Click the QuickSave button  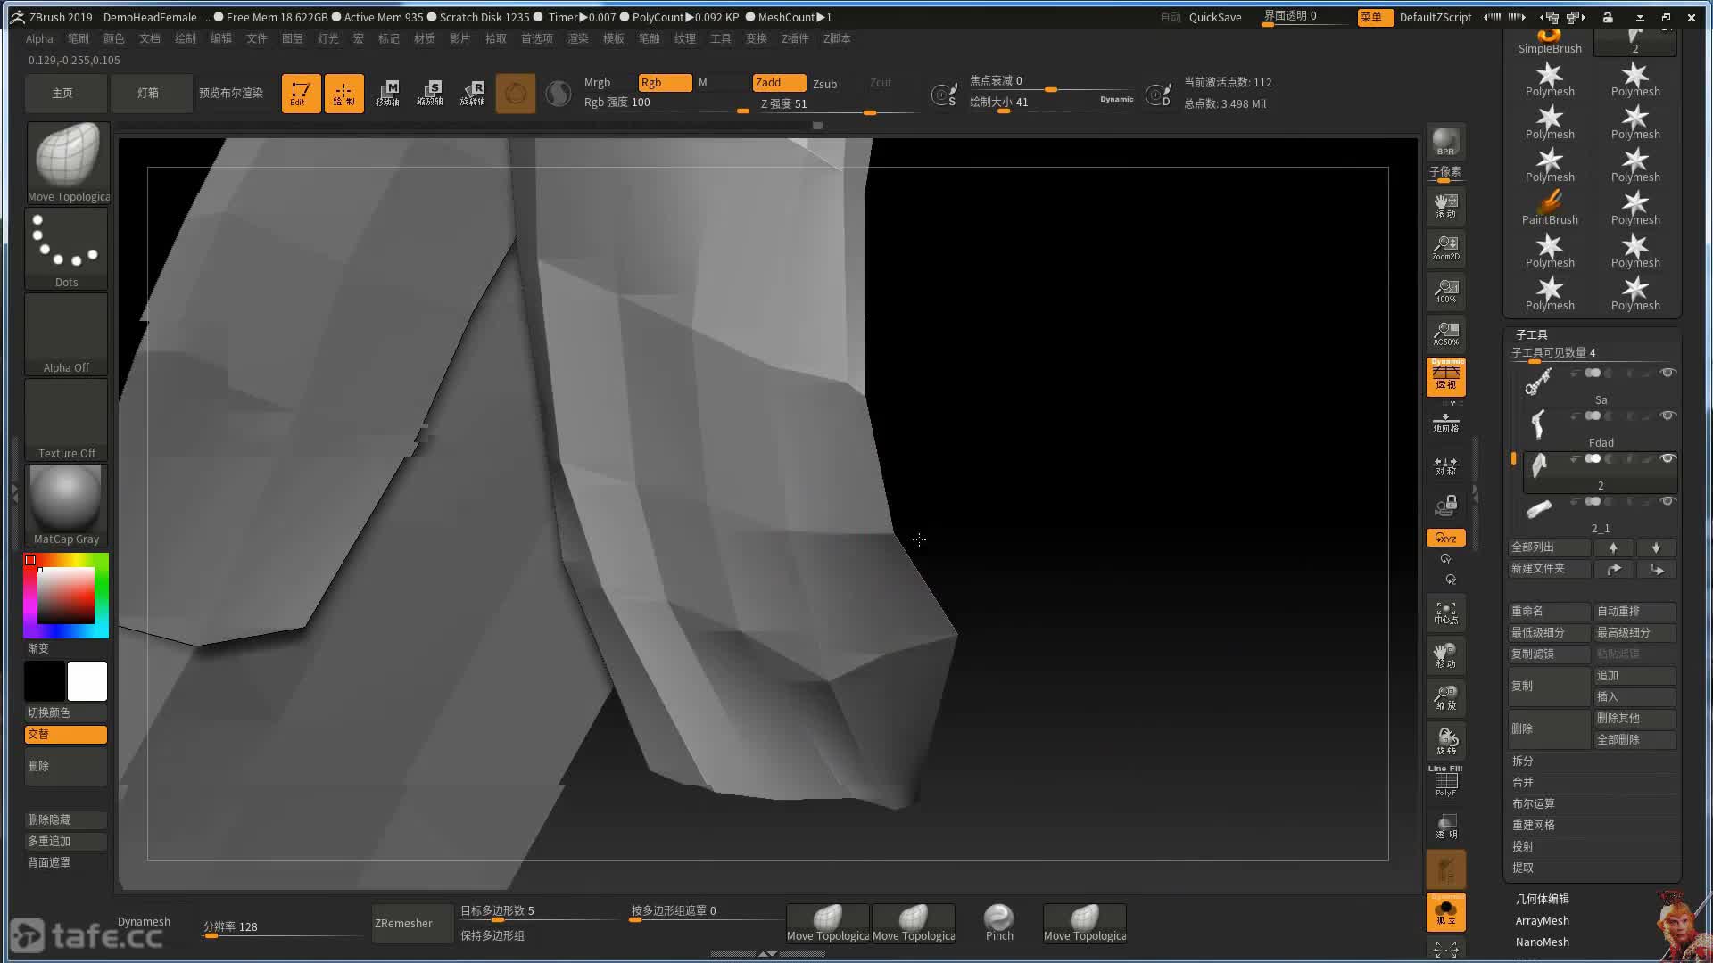(x=1214, y=17)
